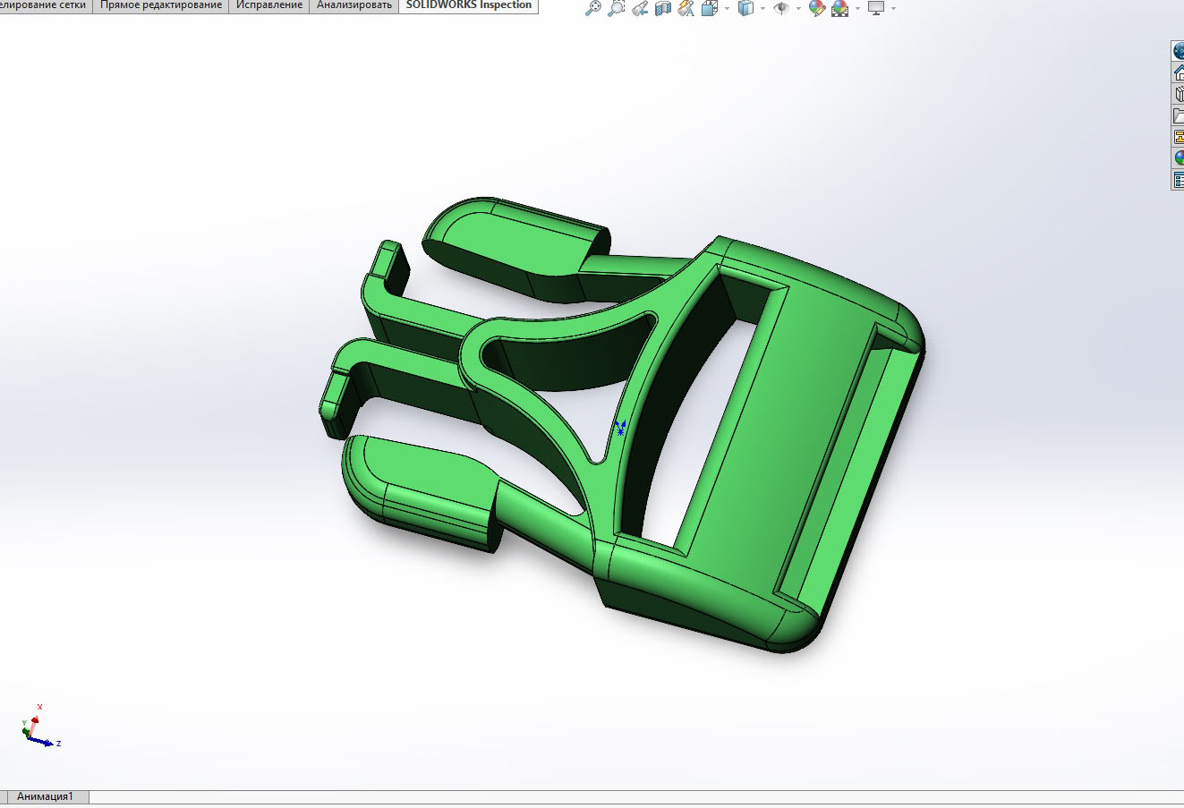
Task: Click the Zoom to Fit icon
Action: pyautogui.click(x=592, y=8)
